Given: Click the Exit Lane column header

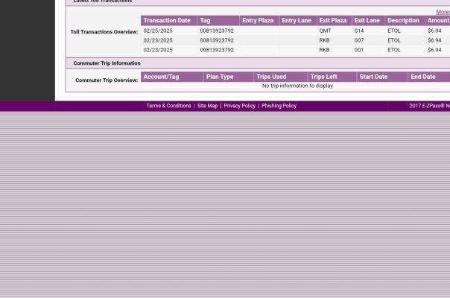Looking at the screenshot, I should pos(367,21).
